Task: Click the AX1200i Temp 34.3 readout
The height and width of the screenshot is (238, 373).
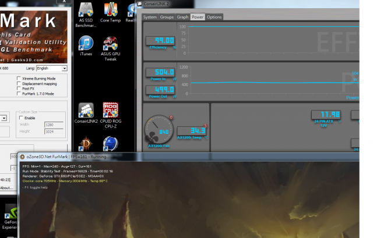Action: point(192,130)
